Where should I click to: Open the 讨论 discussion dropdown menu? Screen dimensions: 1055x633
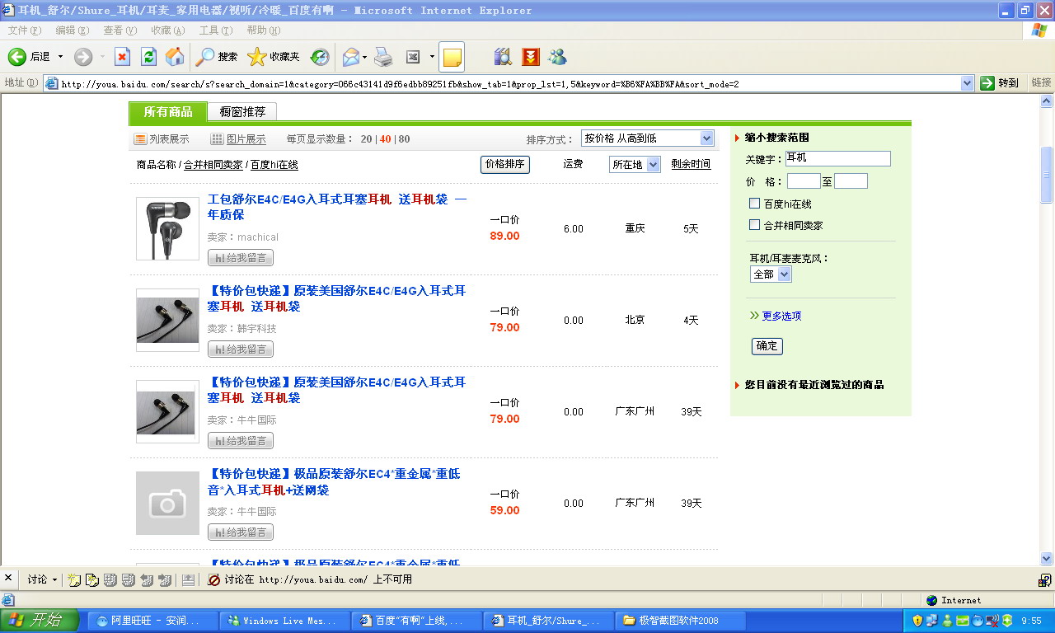(x=41, y=579)
